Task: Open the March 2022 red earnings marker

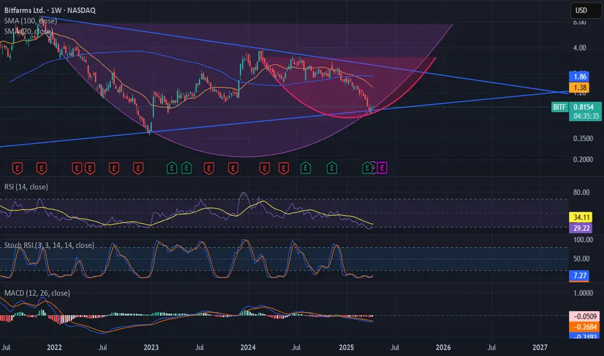Action: tap(76, 168)
